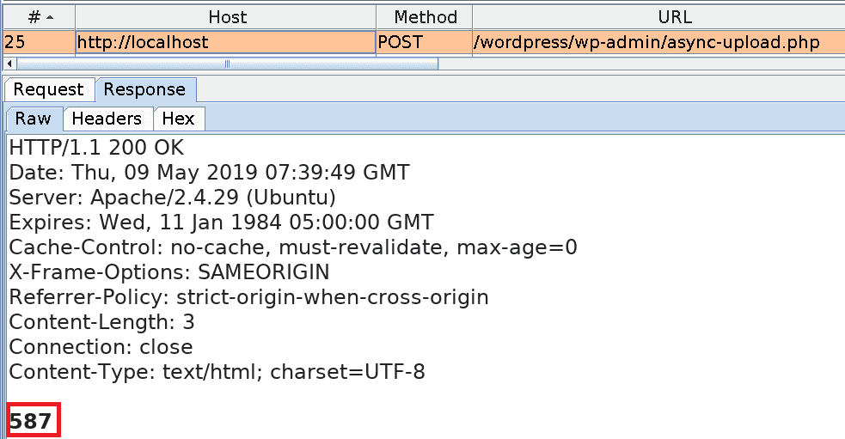The height and width of the screenshot is (439, 845).
Task: Click the horizontal scrollbar left arrow
Action: coord(9,64)
